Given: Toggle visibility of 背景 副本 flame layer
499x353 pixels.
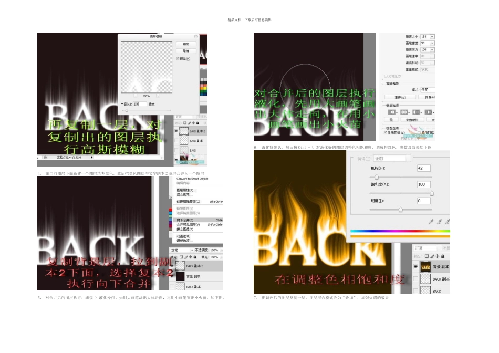Looking at the screenshot, I should tap(415, 267).
